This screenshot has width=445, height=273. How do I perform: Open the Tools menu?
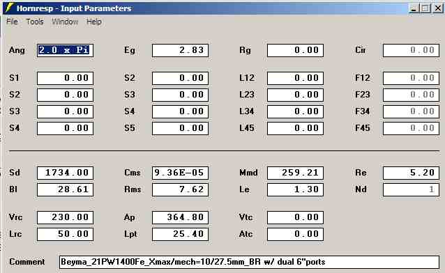[35, 22]
